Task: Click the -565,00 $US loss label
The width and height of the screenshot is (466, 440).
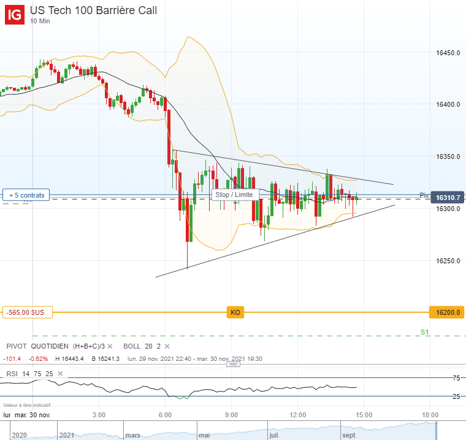Action: tap(28, 312)
